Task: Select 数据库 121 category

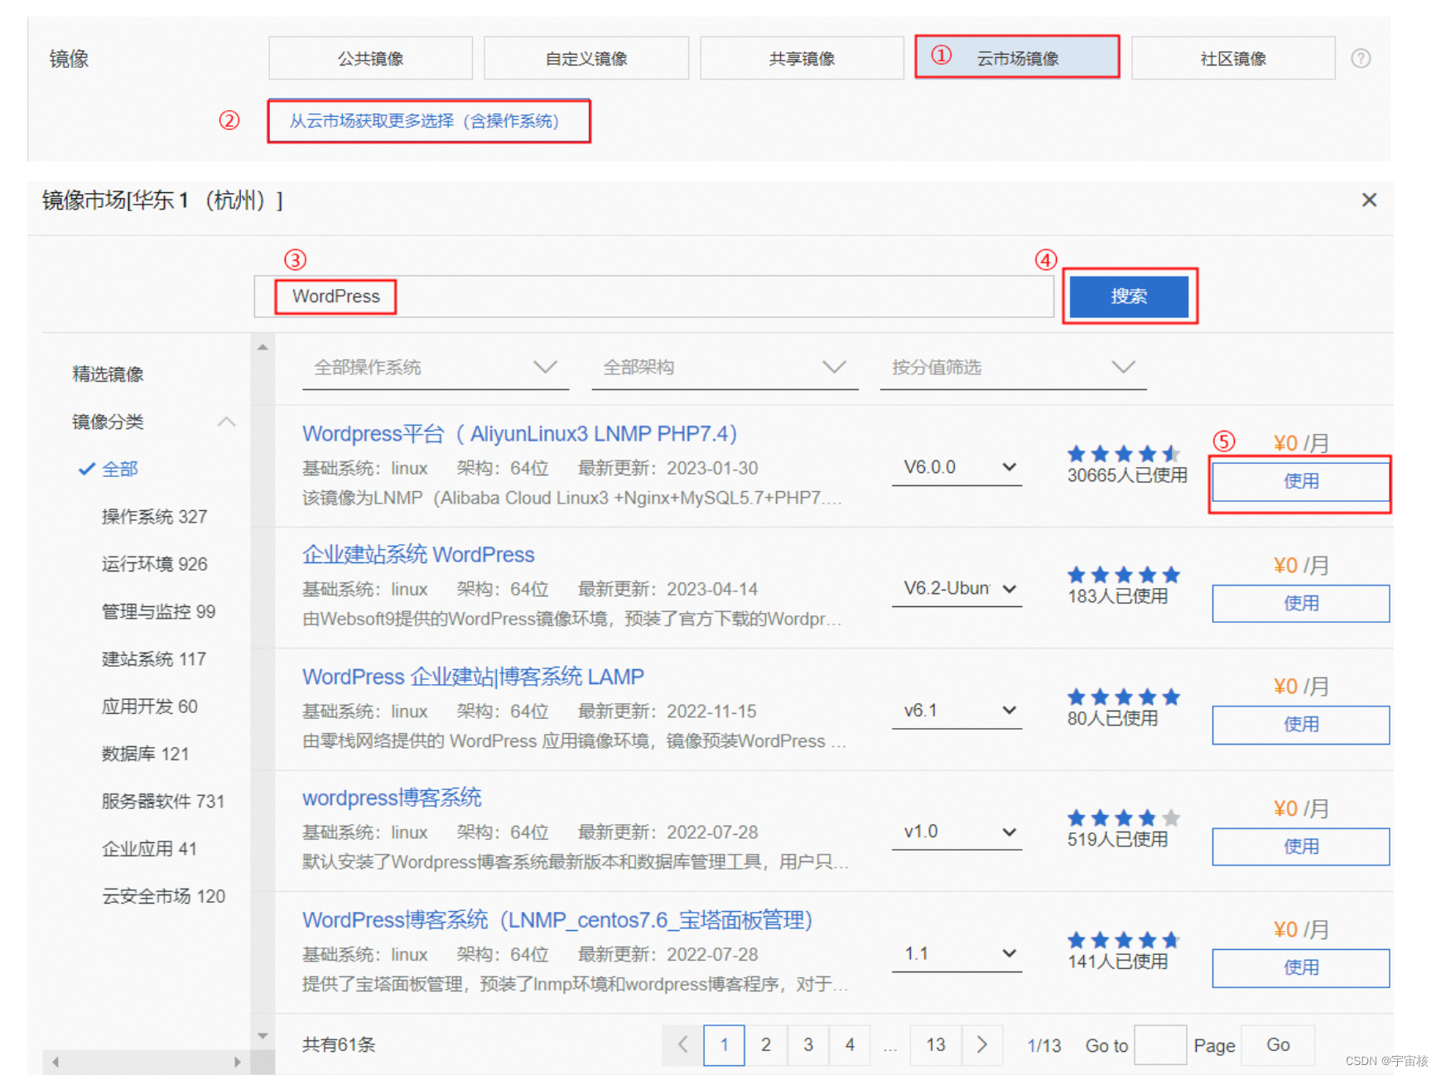Action: click(145, 754)
